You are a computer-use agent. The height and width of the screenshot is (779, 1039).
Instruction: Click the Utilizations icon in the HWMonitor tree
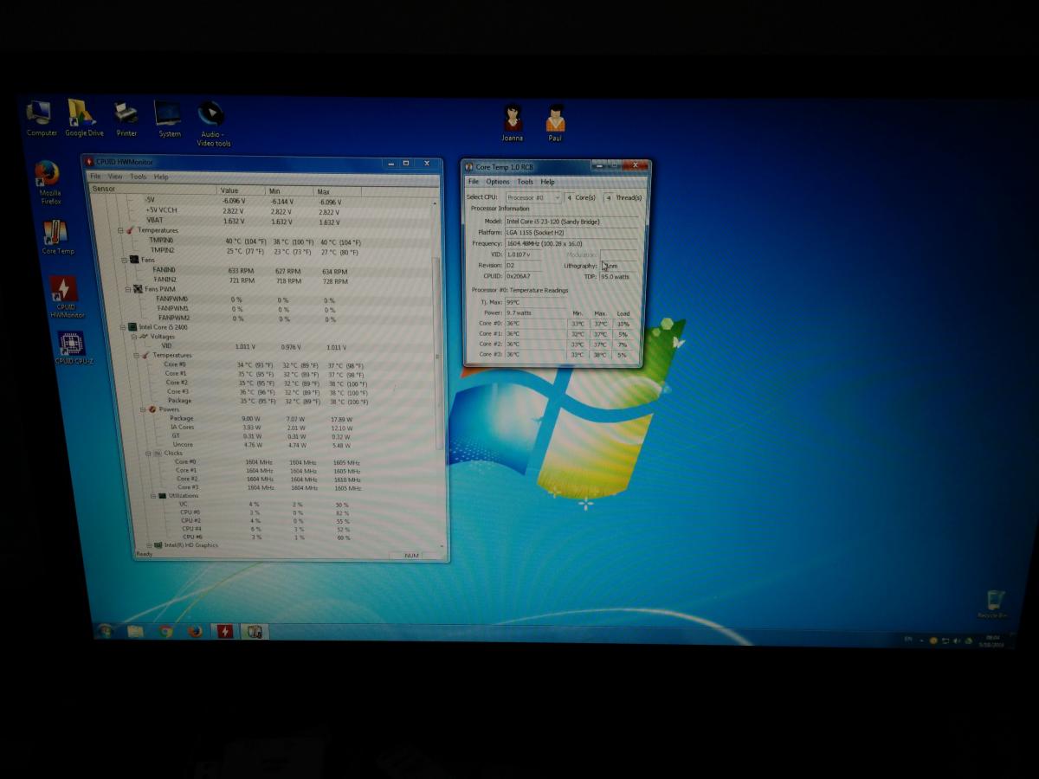(162, 496)
